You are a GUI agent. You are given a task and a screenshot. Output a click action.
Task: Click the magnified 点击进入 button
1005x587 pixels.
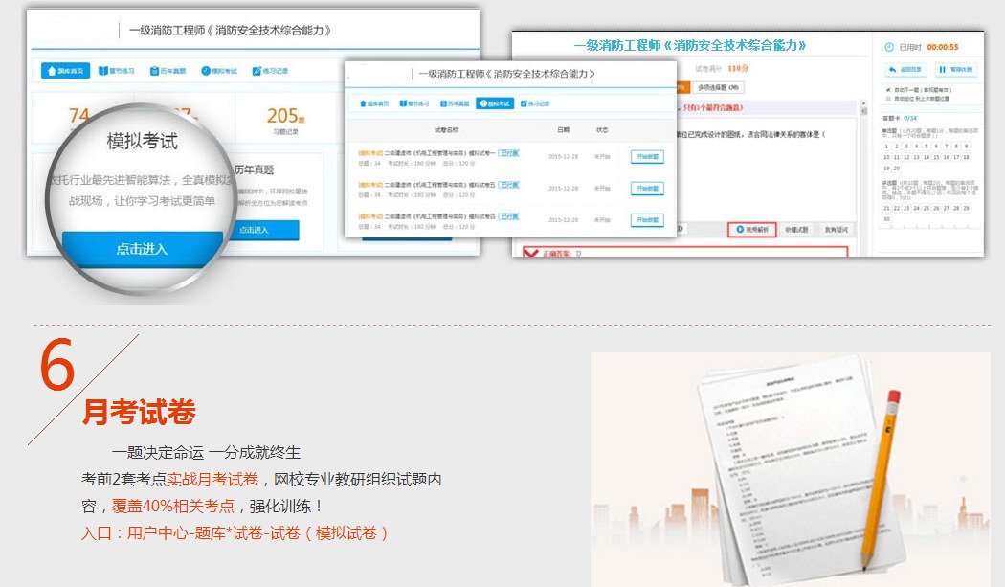pyautogui.click(x=142, y=248)
